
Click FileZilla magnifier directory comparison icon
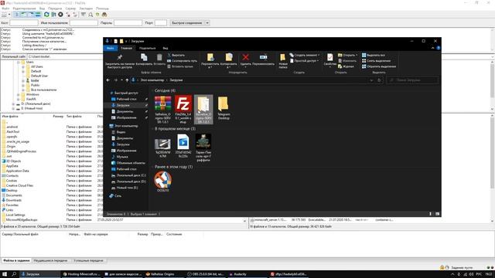coord(90,15)
